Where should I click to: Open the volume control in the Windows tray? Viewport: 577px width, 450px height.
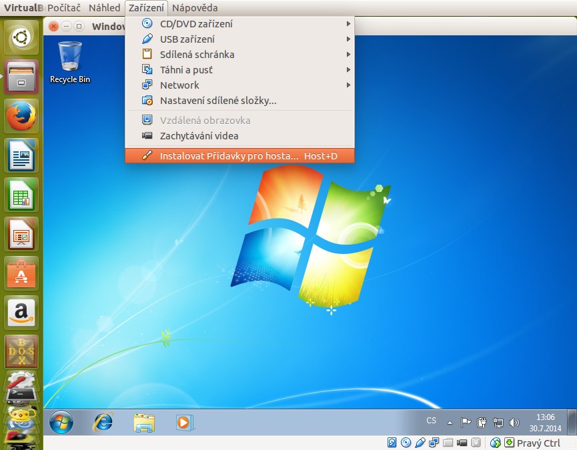pos(514,421)
